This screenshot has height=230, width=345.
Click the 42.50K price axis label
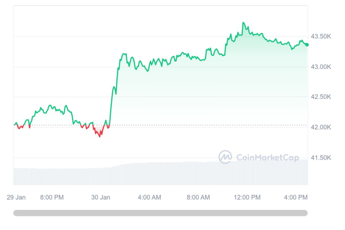tap(321, 97)
